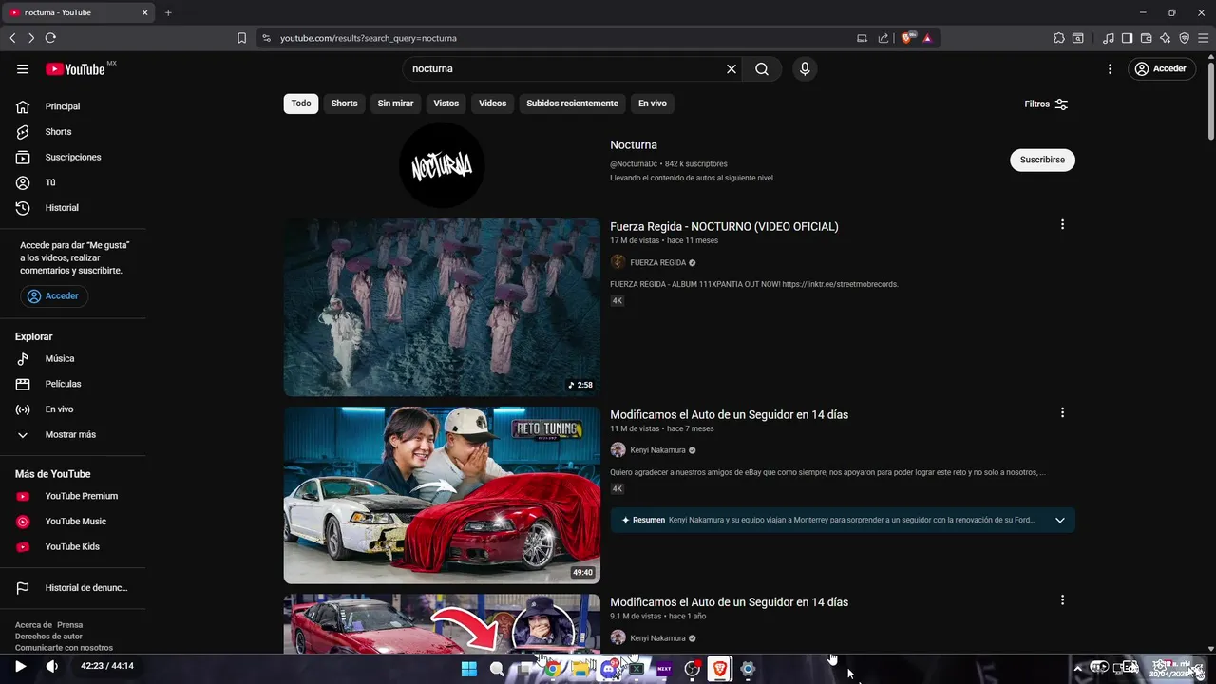This screenshot has width=1216, height=684.
Task: Select the Sin mirar filter chip
Action: (x=395, y=104)
